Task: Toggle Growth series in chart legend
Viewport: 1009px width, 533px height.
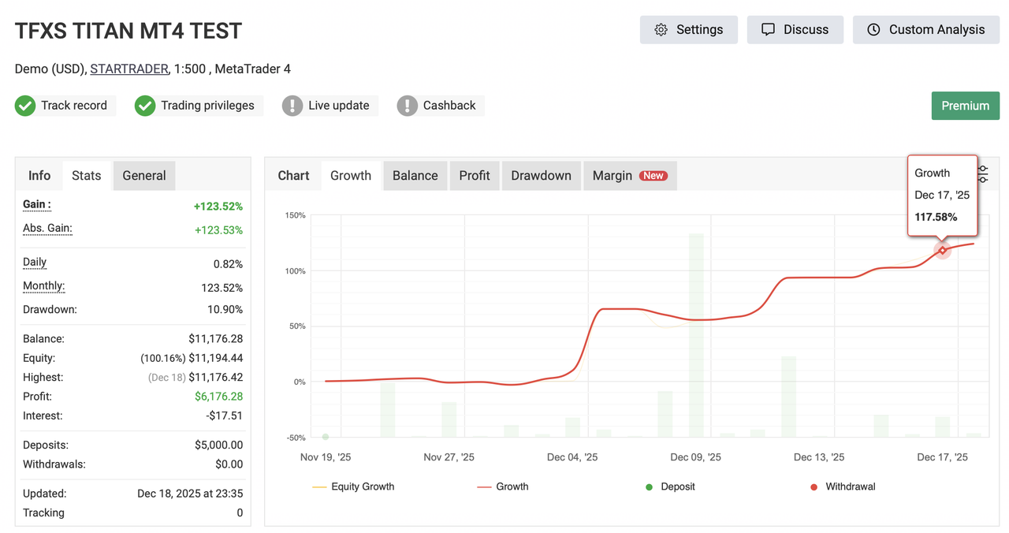Action: tap(503, 486)
